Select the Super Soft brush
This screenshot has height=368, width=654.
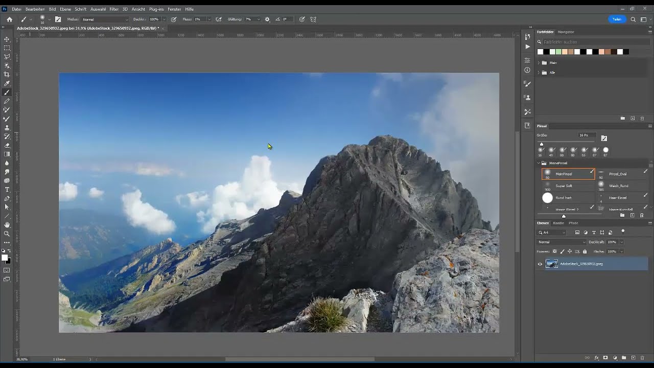568,186
